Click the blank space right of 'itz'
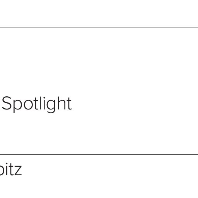Screen dimensions: 198x198 click(x=109, y=169)
